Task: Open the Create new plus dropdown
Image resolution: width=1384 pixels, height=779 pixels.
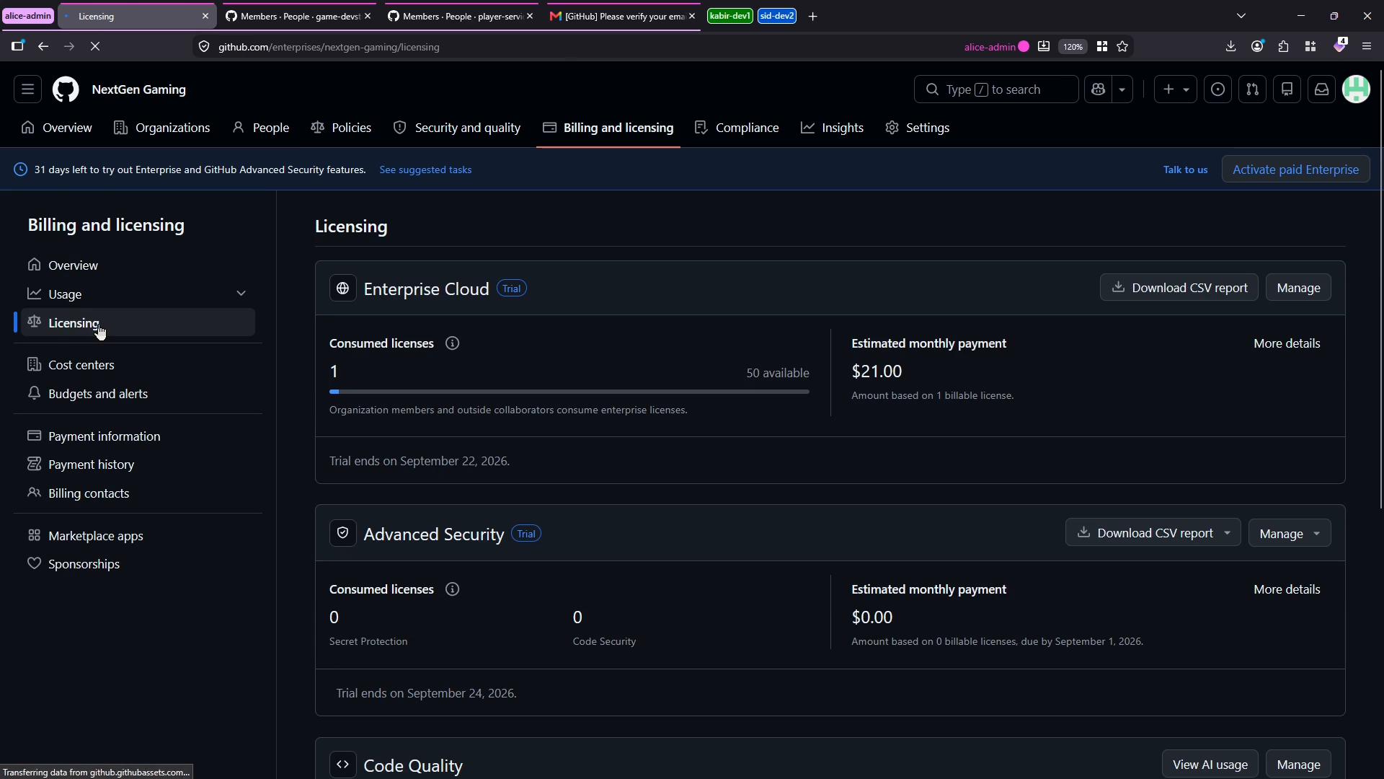Action: [1175, 89]
